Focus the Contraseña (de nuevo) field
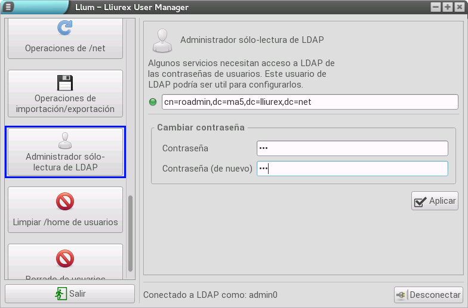 [x=352, y=169]
